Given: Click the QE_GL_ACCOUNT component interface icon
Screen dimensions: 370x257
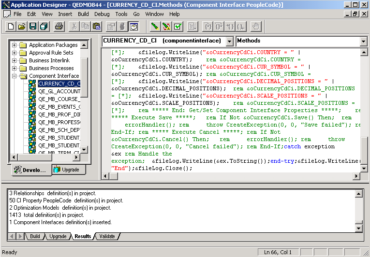Looking at the screenshot, I should click(32, 91).
